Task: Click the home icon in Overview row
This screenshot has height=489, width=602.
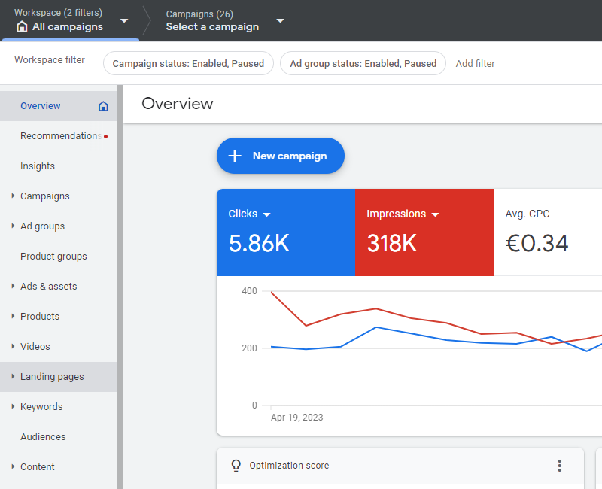Action: point(103,106)
